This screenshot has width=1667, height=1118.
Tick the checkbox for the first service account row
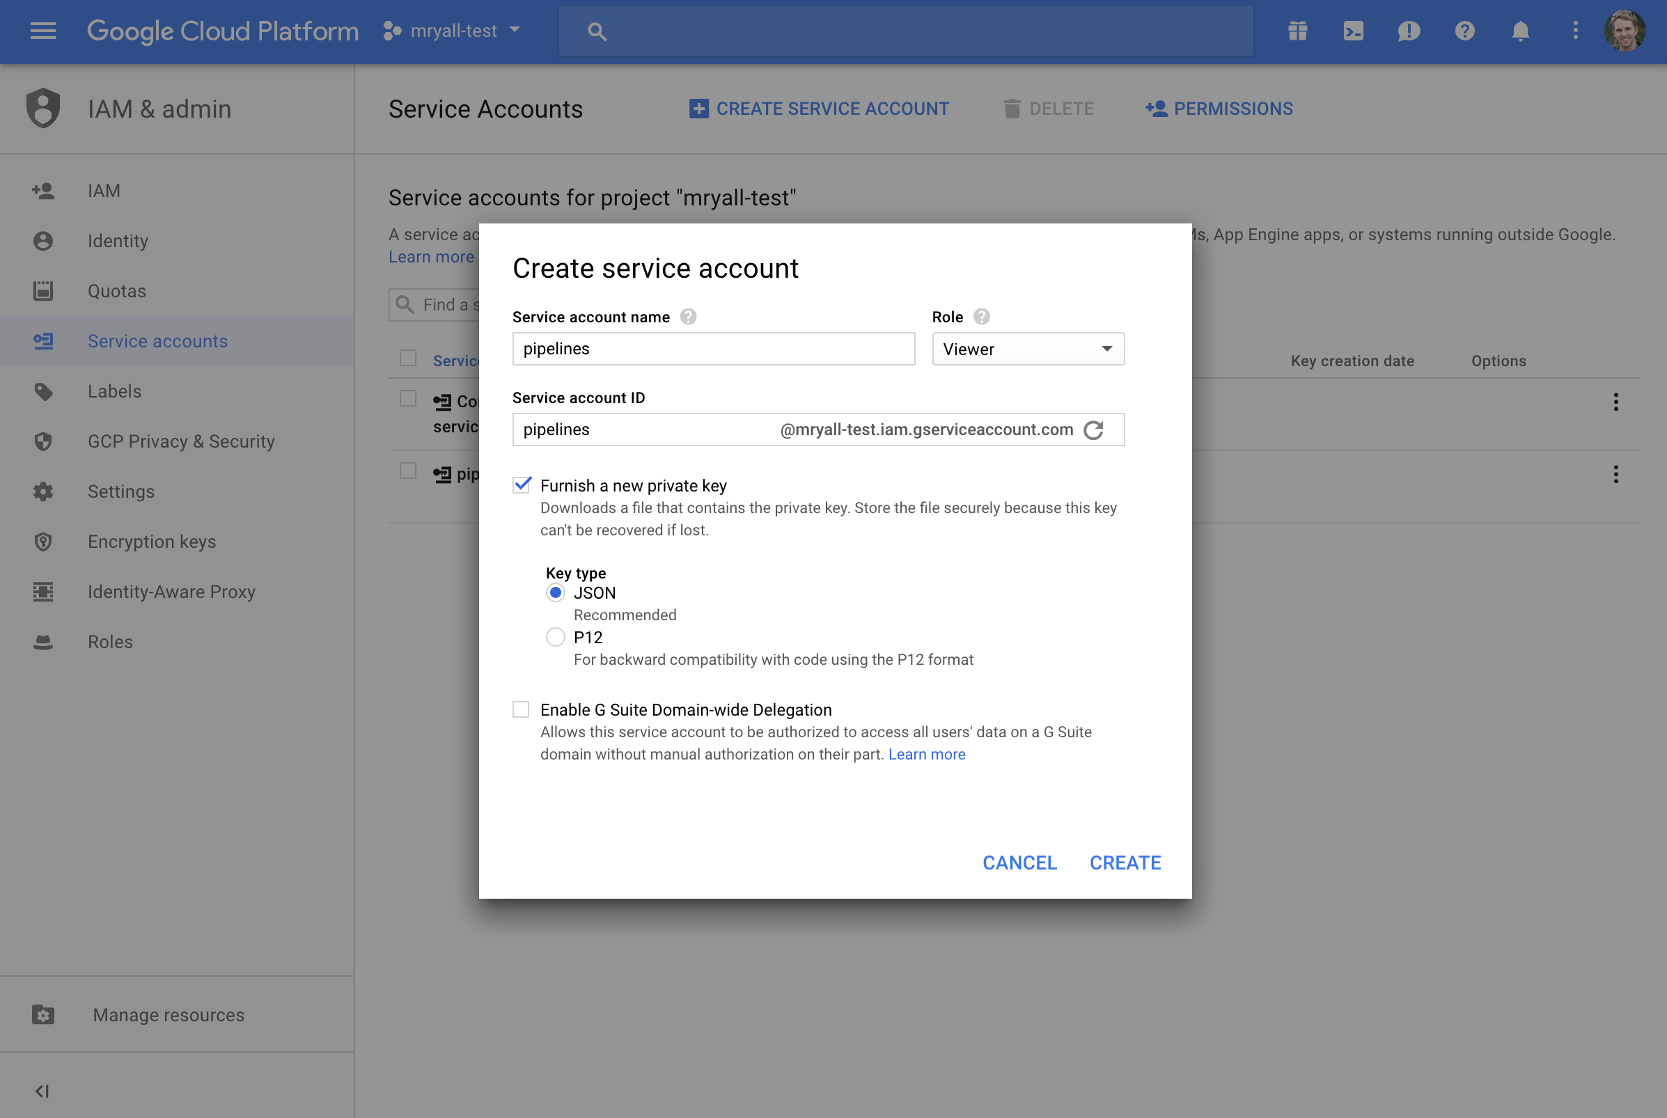coord(408,398)
